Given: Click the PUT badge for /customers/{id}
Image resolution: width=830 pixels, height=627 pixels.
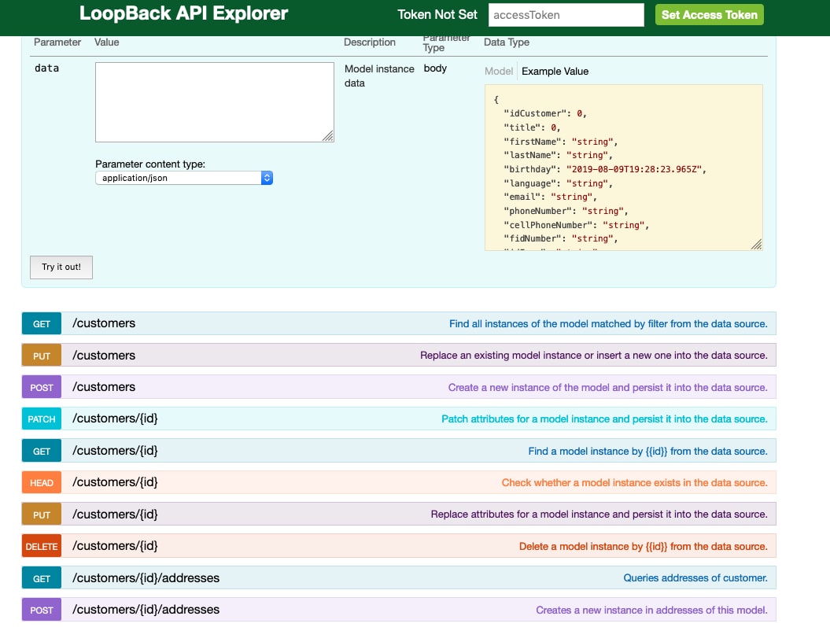Looking at the screenshot, I should [x=41, y=515].
